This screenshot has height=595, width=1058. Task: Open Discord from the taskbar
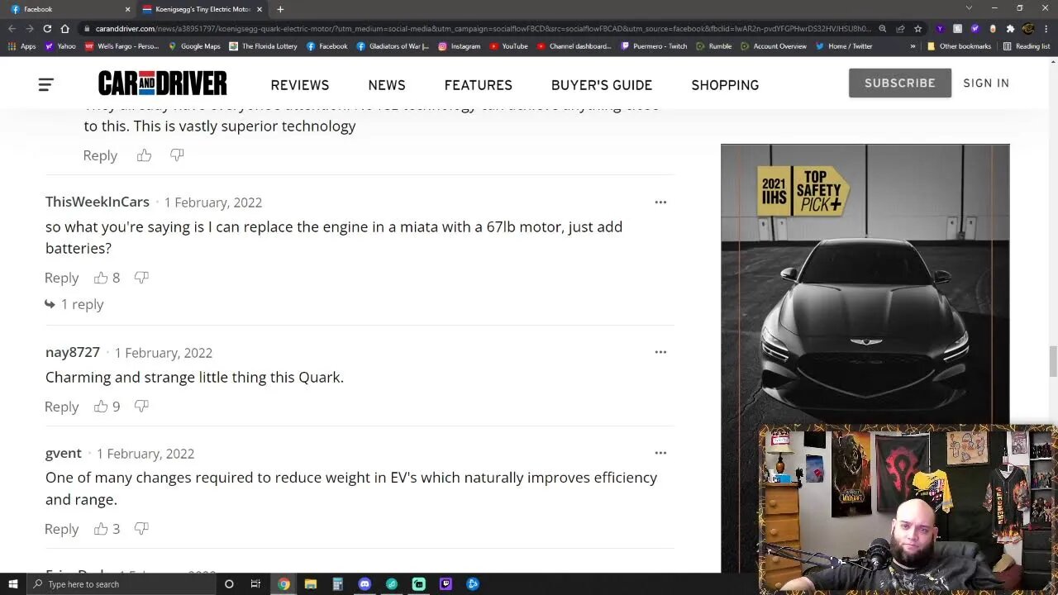(x=365, y=584)
